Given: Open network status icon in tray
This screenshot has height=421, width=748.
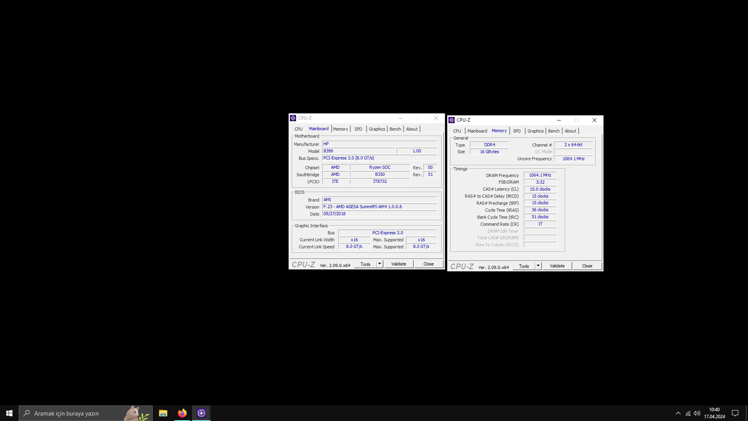Looking at the screenshot, I should 688,413.
